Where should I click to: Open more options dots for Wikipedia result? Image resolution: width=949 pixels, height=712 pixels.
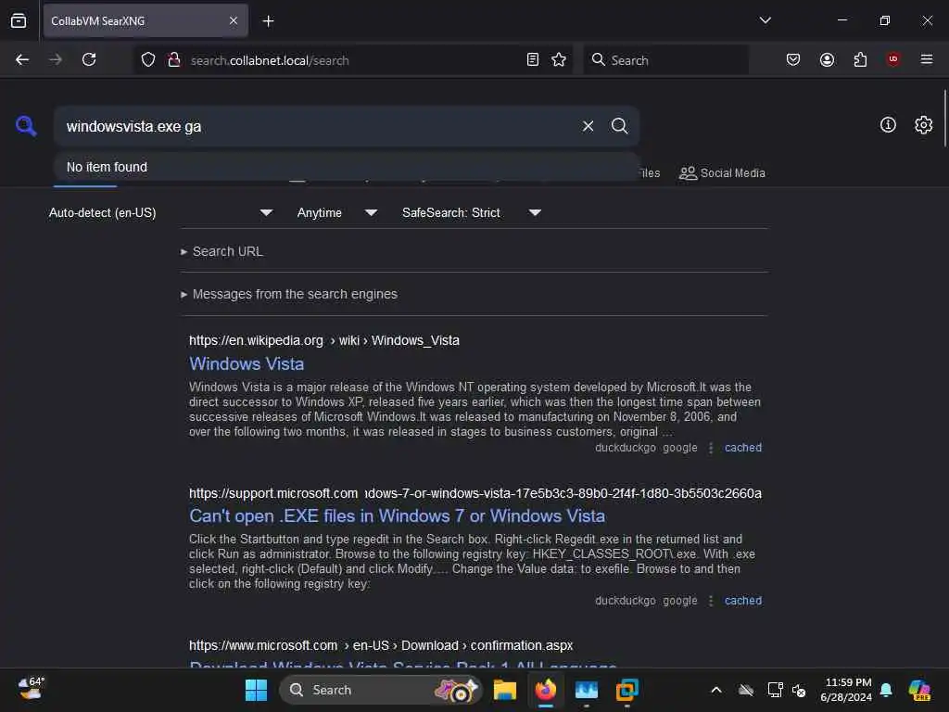[x=711, y=448]
